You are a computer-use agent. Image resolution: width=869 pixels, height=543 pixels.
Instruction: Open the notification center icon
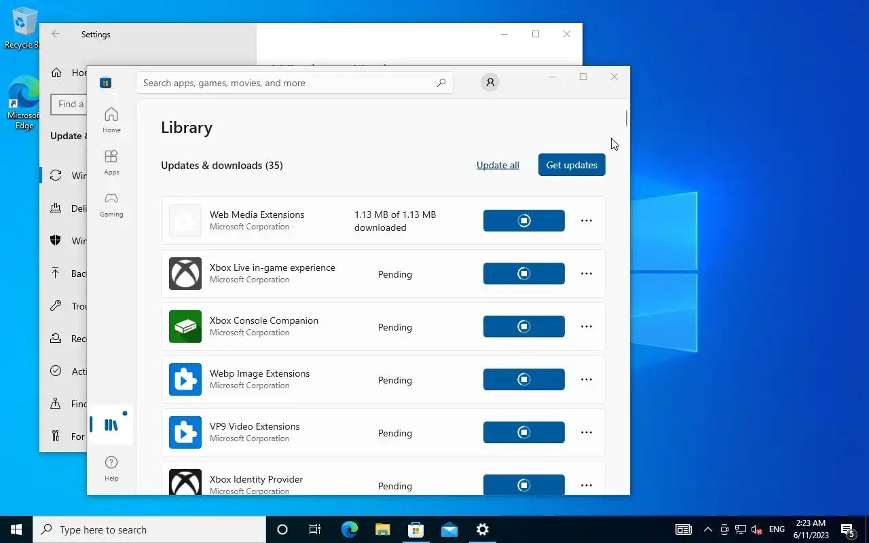pos(847,529)
